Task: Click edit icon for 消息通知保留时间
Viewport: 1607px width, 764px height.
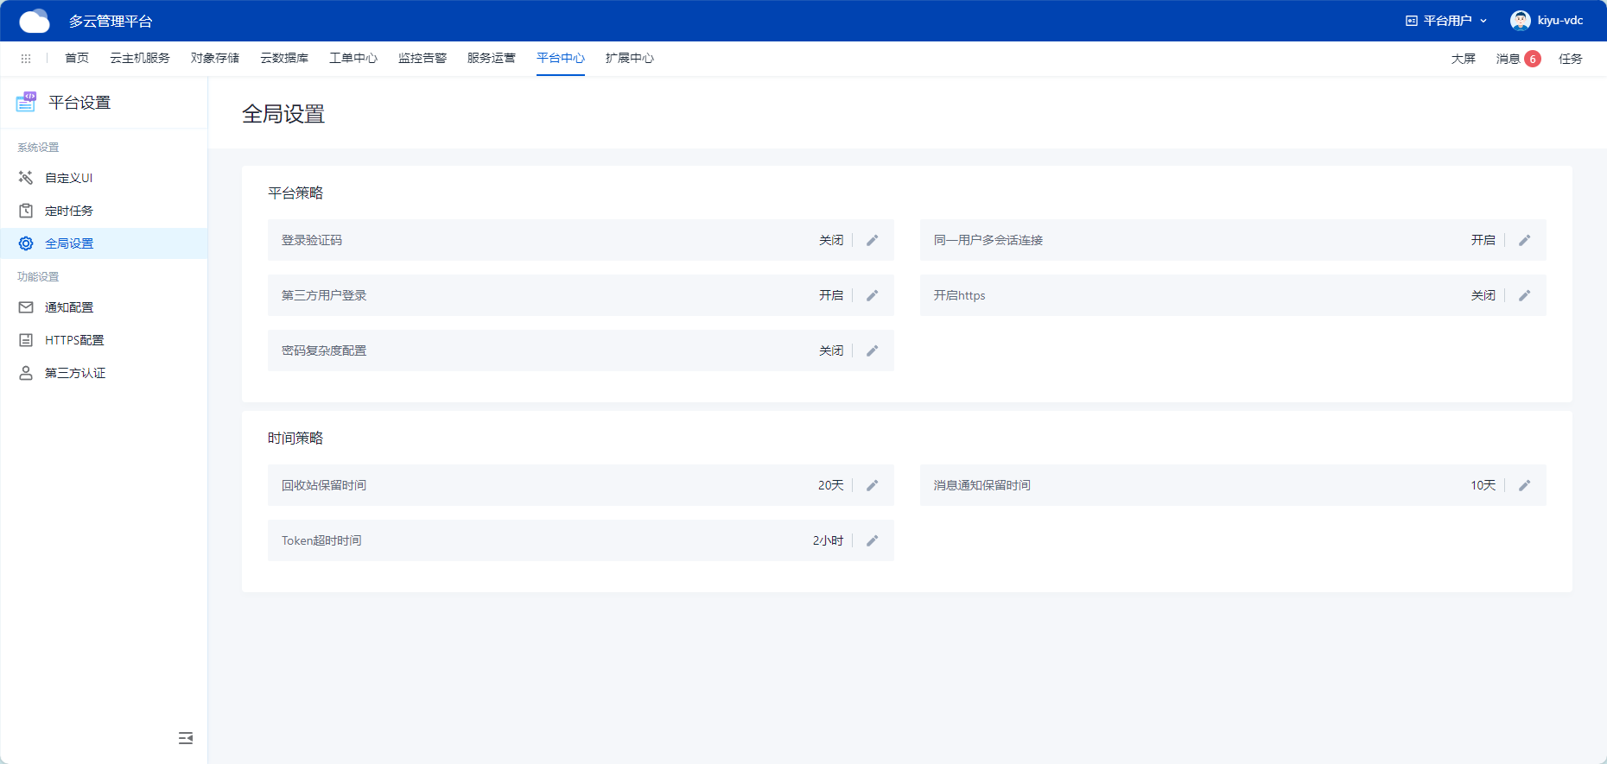Action: click(x=1525, y=486)
